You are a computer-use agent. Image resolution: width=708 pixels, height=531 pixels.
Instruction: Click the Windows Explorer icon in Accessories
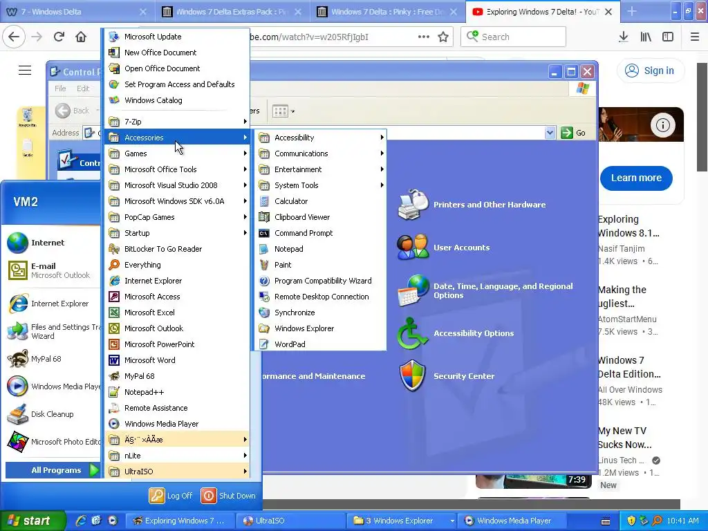point(264,328)
